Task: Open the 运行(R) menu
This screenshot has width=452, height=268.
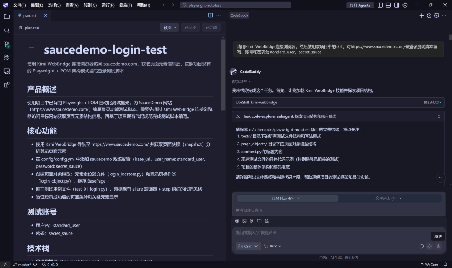Action: [x=108, y=5]
